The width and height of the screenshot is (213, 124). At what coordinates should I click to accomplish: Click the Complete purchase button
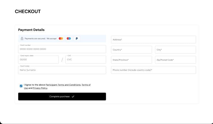pos(62,97)
